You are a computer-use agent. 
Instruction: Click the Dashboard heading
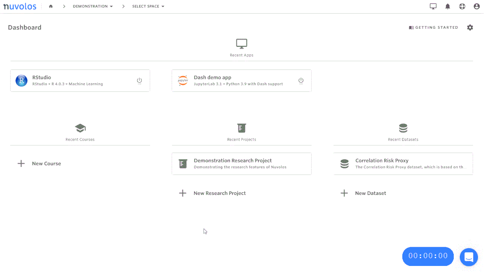pyautogui.click(x=25, y=28)
